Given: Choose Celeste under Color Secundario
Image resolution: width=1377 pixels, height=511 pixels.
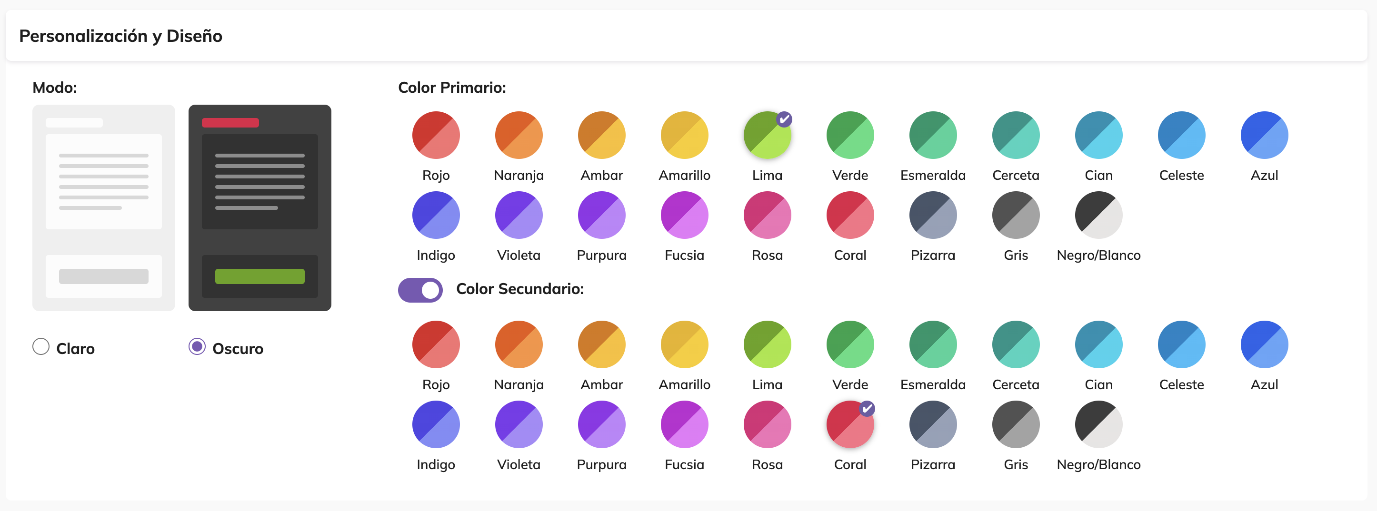Looking at the screenshot, I should 1181,344.
